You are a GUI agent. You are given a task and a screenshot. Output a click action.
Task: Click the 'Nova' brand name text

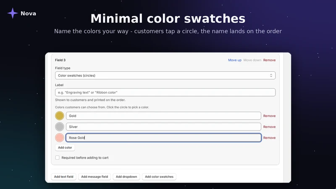pyautogui.click(x=28, y=13)
